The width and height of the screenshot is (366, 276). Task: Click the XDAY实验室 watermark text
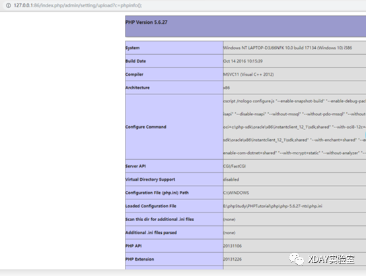click(x=331, y=259)
